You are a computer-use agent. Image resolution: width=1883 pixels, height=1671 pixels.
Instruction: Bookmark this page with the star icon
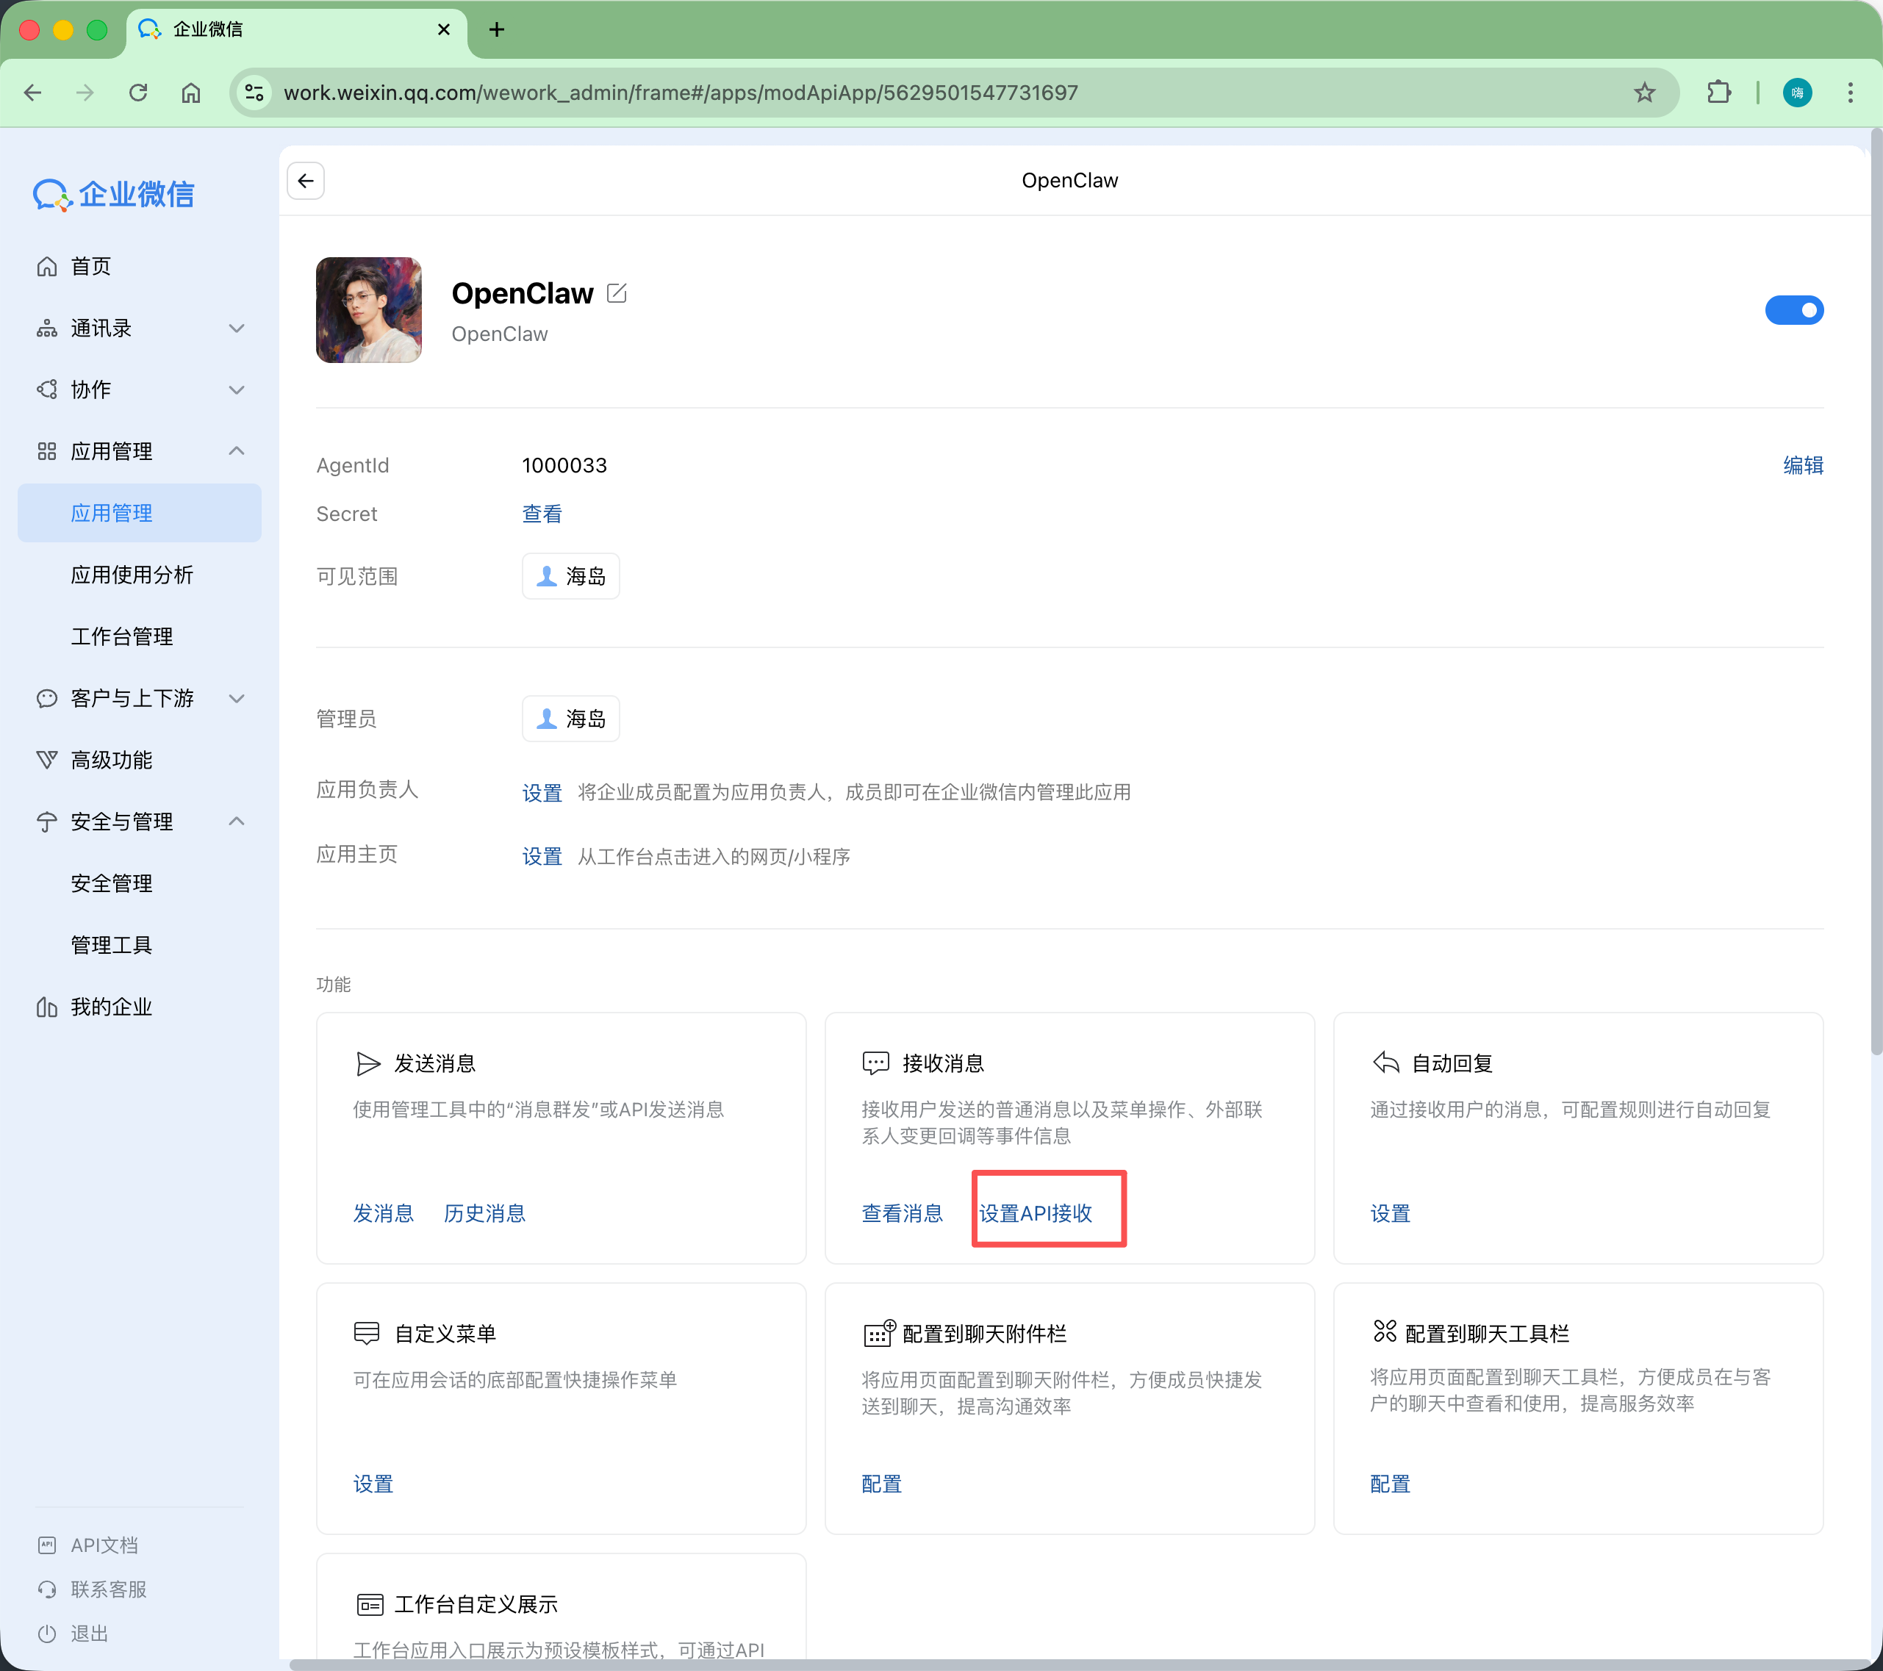pos(1644,92)
